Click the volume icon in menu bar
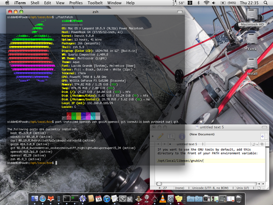 [x=213, y=3]
